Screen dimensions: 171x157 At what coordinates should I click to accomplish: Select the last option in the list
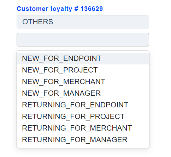tap(83, 140)
